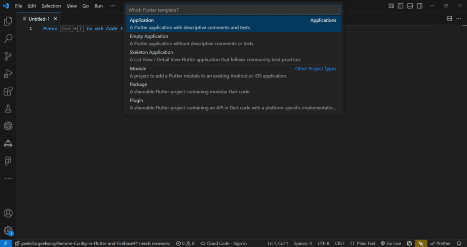This screenshot has width=467, height=247.
Task: Change indentation via Spaces: 4
Action: tap(303, 243)
